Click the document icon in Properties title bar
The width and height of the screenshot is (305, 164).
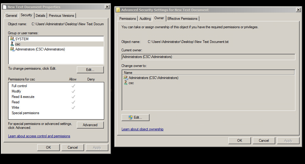[x=5, y=7]
